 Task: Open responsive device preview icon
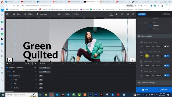click(x=128, y=14)
